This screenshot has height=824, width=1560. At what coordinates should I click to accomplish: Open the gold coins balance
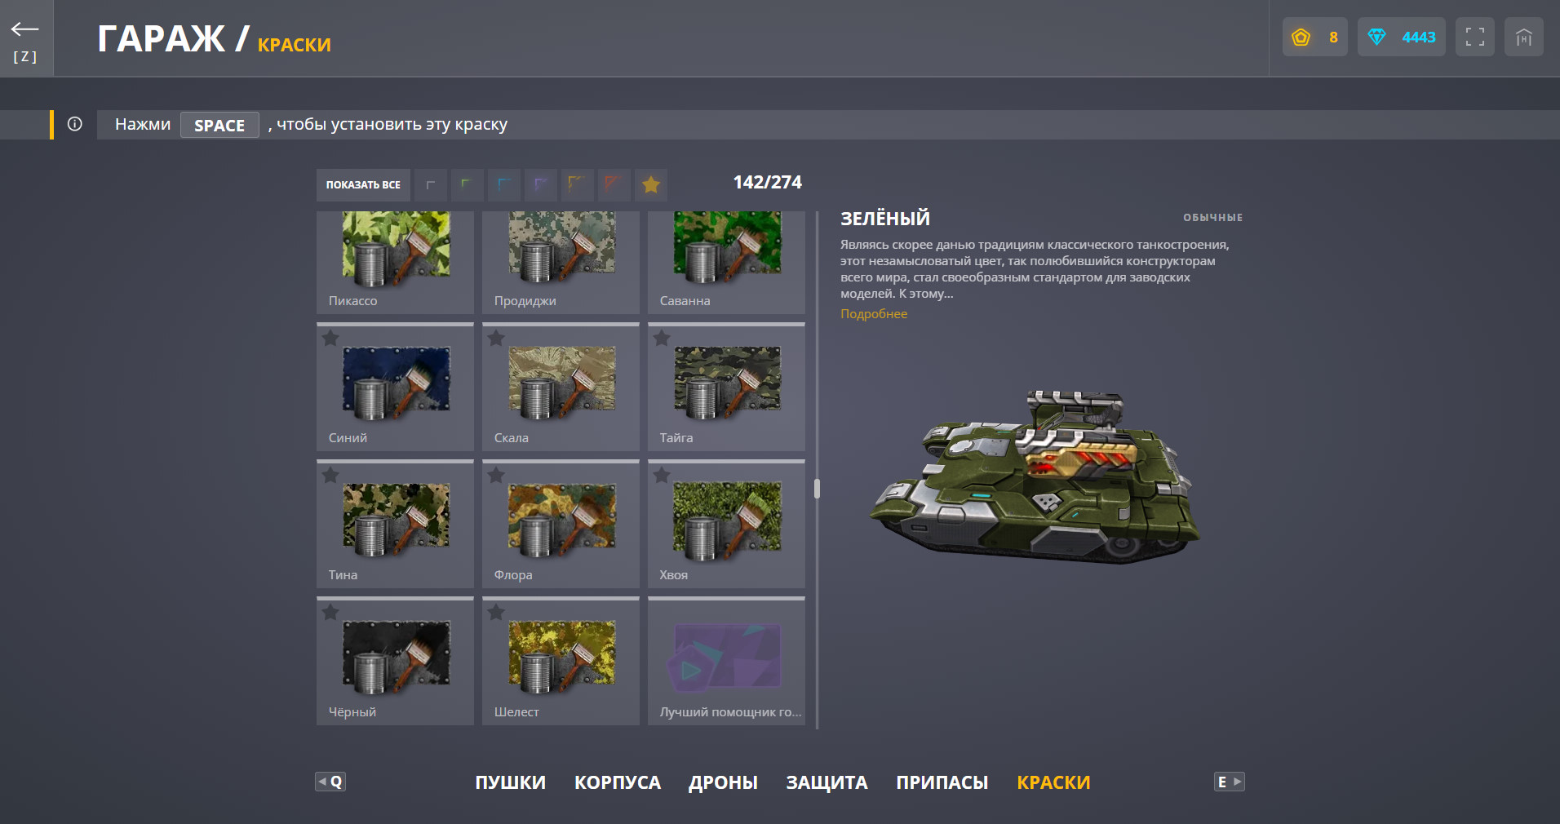[x=1314, y=38]
